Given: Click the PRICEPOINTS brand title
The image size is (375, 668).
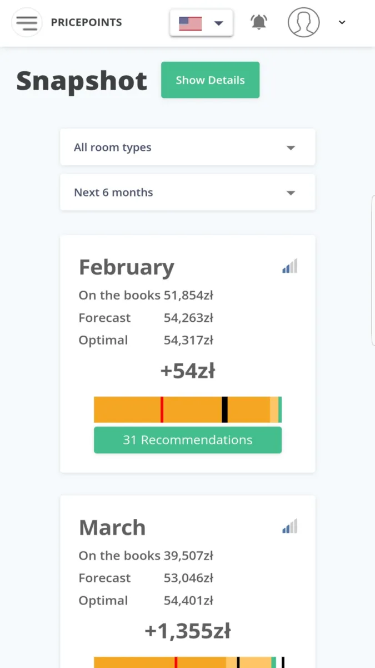Looking at the screenshot, I should coord(86,23).
